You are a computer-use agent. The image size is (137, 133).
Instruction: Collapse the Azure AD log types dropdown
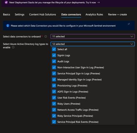92,44
